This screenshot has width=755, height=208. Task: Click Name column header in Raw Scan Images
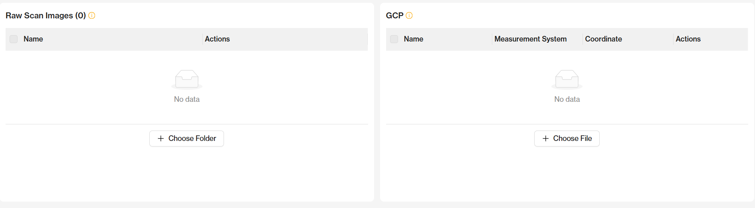click(x=33, y=39)
